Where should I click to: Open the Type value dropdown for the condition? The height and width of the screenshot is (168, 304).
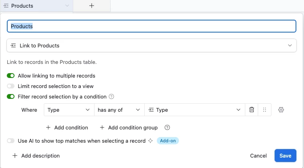(x=195, y=110)
